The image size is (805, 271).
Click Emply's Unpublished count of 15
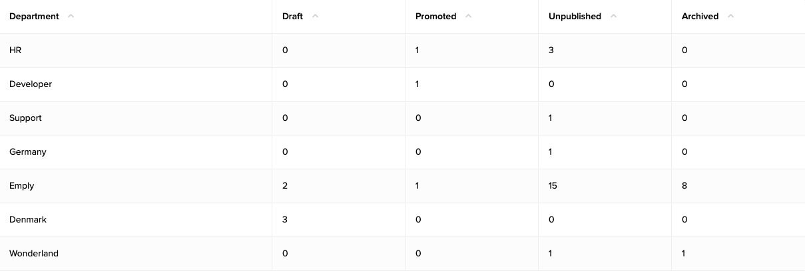tap(553, 186)
